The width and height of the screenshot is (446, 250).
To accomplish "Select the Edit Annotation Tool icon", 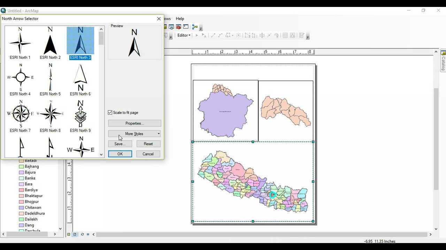I will 204,35.
